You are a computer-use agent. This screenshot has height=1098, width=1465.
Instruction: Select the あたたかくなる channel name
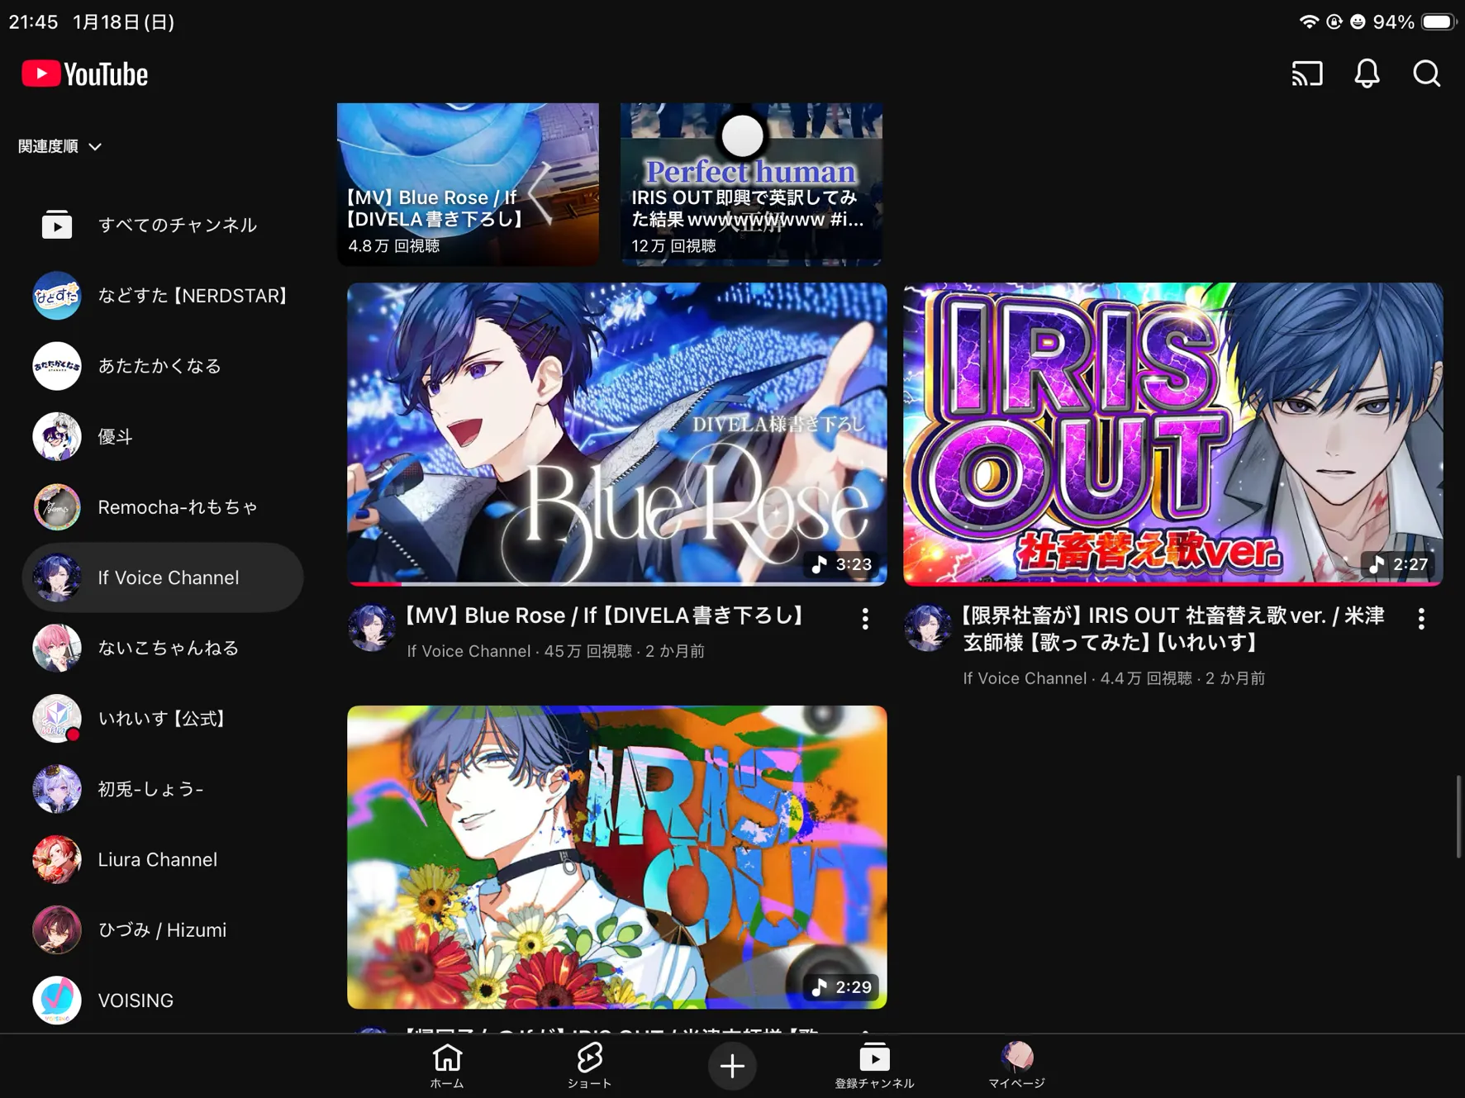point(159,366)
